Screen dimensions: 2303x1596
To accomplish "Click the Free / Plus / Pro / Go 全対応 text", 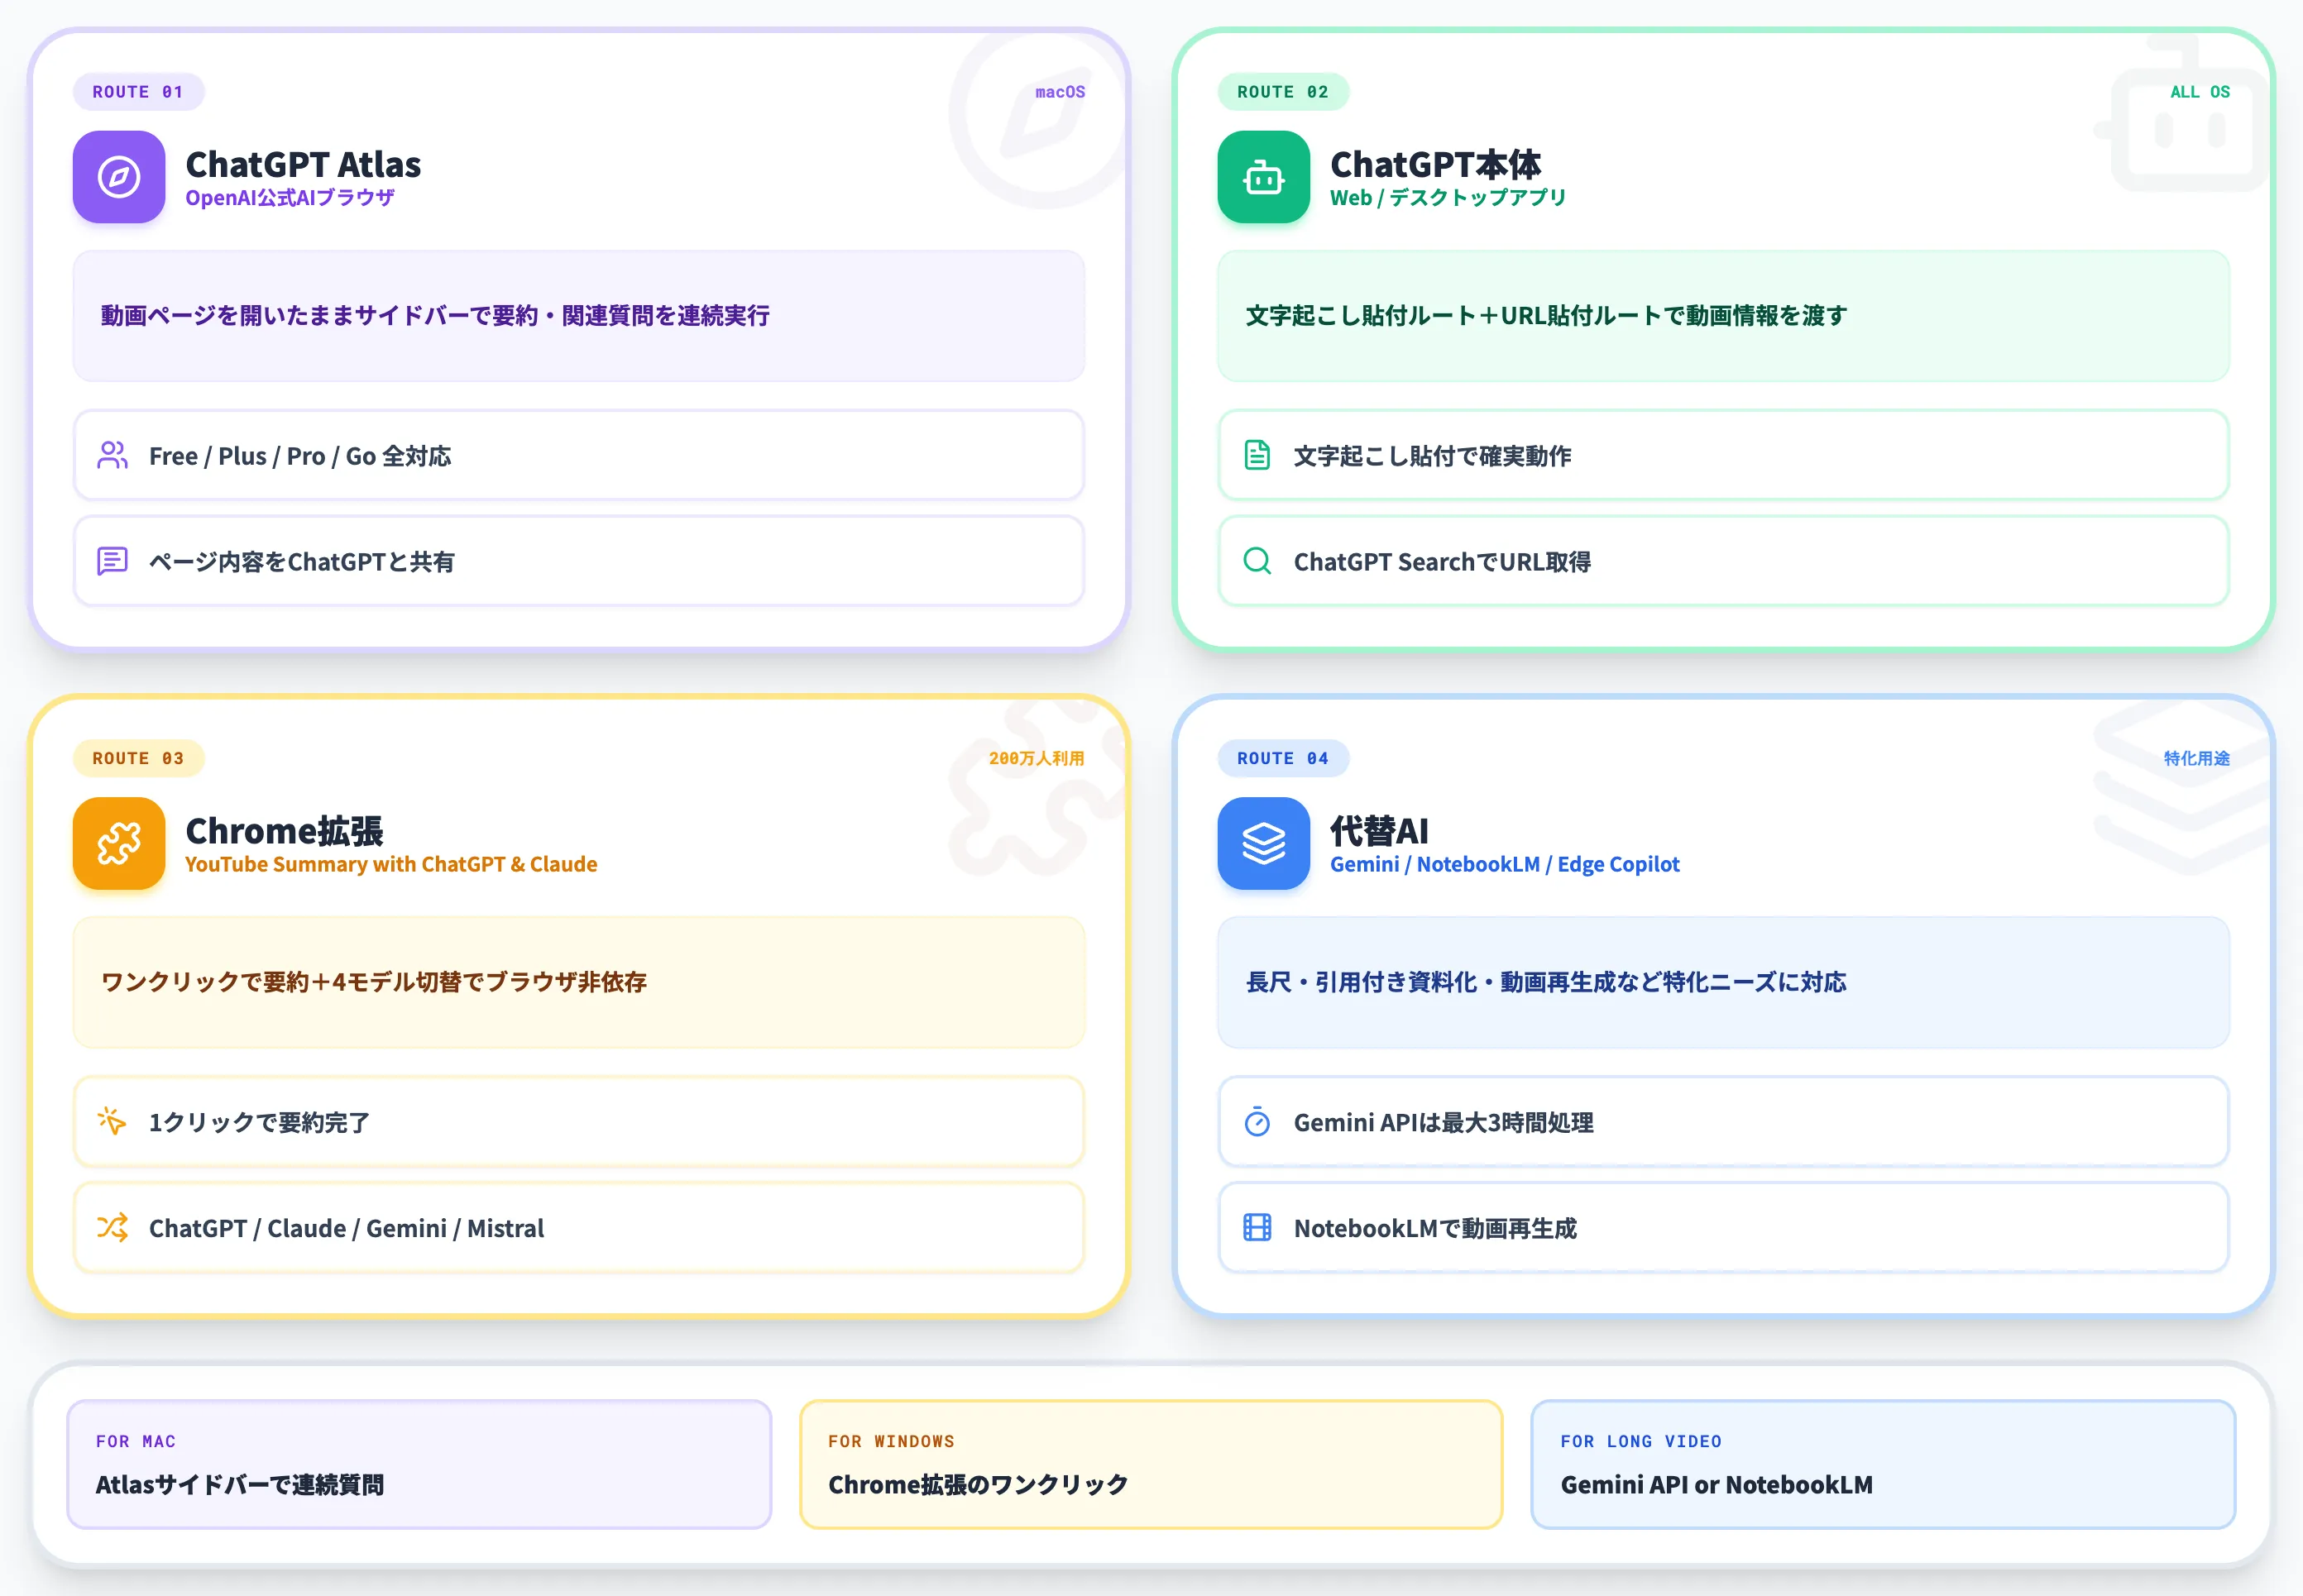I will pos(300,456).
